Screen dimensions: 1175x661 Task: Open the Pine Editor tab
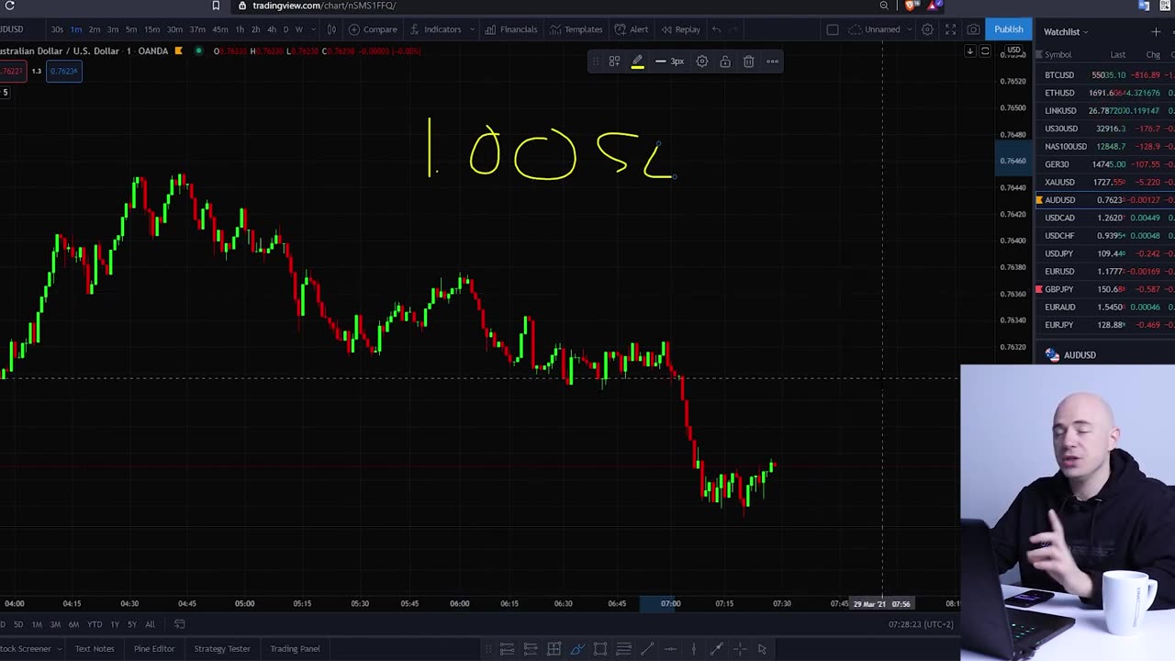point(154,649)
